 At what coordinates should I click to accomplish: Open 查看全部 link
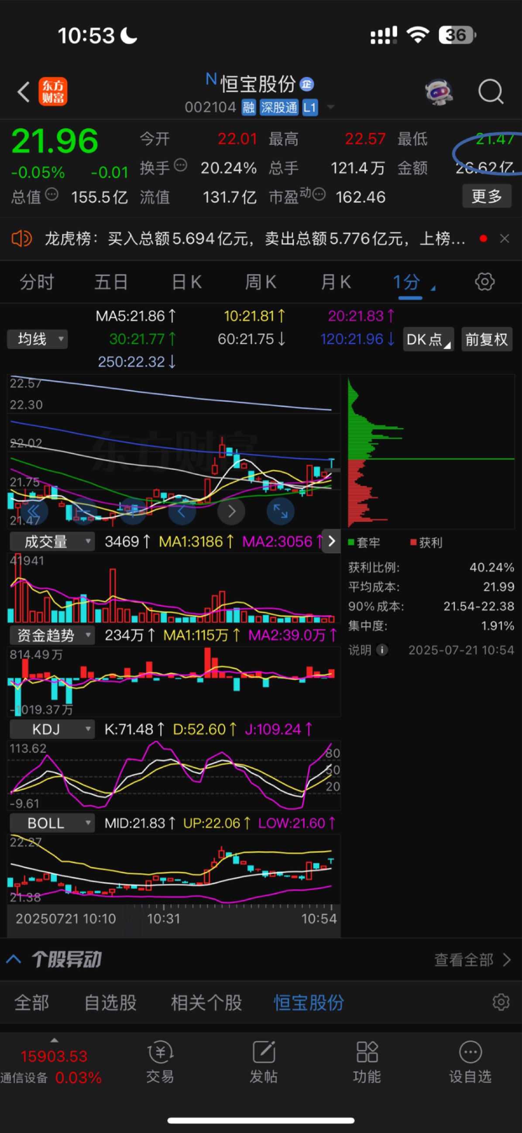[472, 960]
